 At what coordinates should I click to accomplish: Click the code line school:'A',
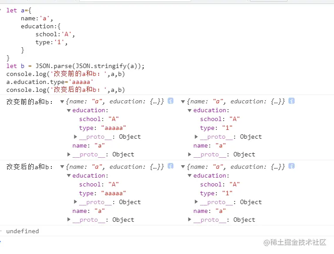(x=55, y=34)
